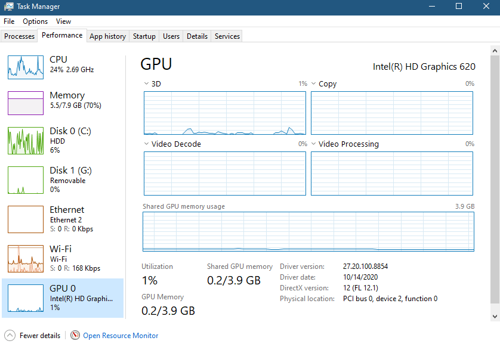Click the Copy engine usage graph
Image resolution: width=500 pixels, height=350 pixels.
coord(392,113)
